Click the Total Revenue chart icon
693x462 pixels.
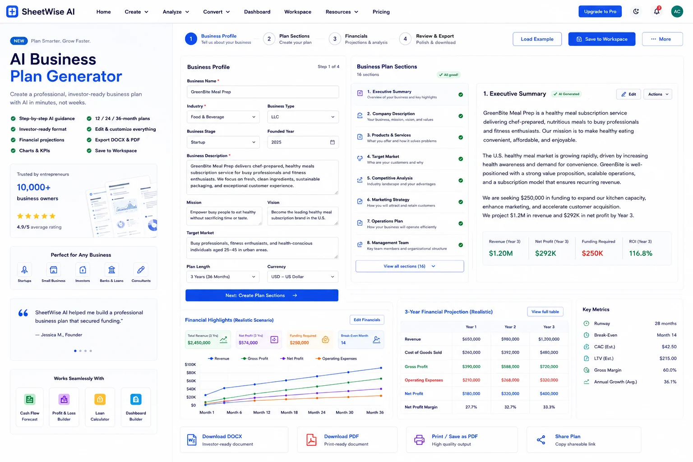223,340
